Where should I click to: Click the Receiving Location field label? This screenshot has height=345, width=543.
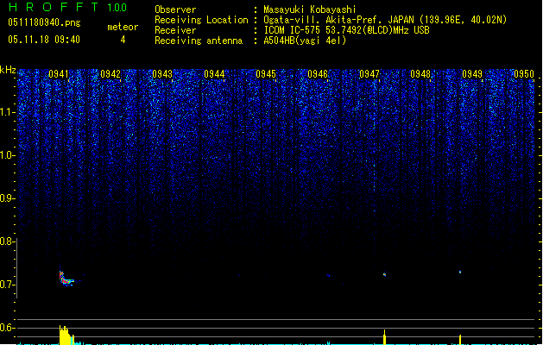(x=201, y=20)
